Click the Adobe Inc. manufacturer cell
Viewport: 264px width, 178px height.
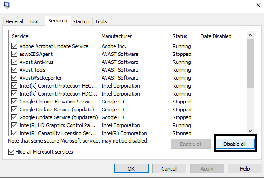pos(114,46)
